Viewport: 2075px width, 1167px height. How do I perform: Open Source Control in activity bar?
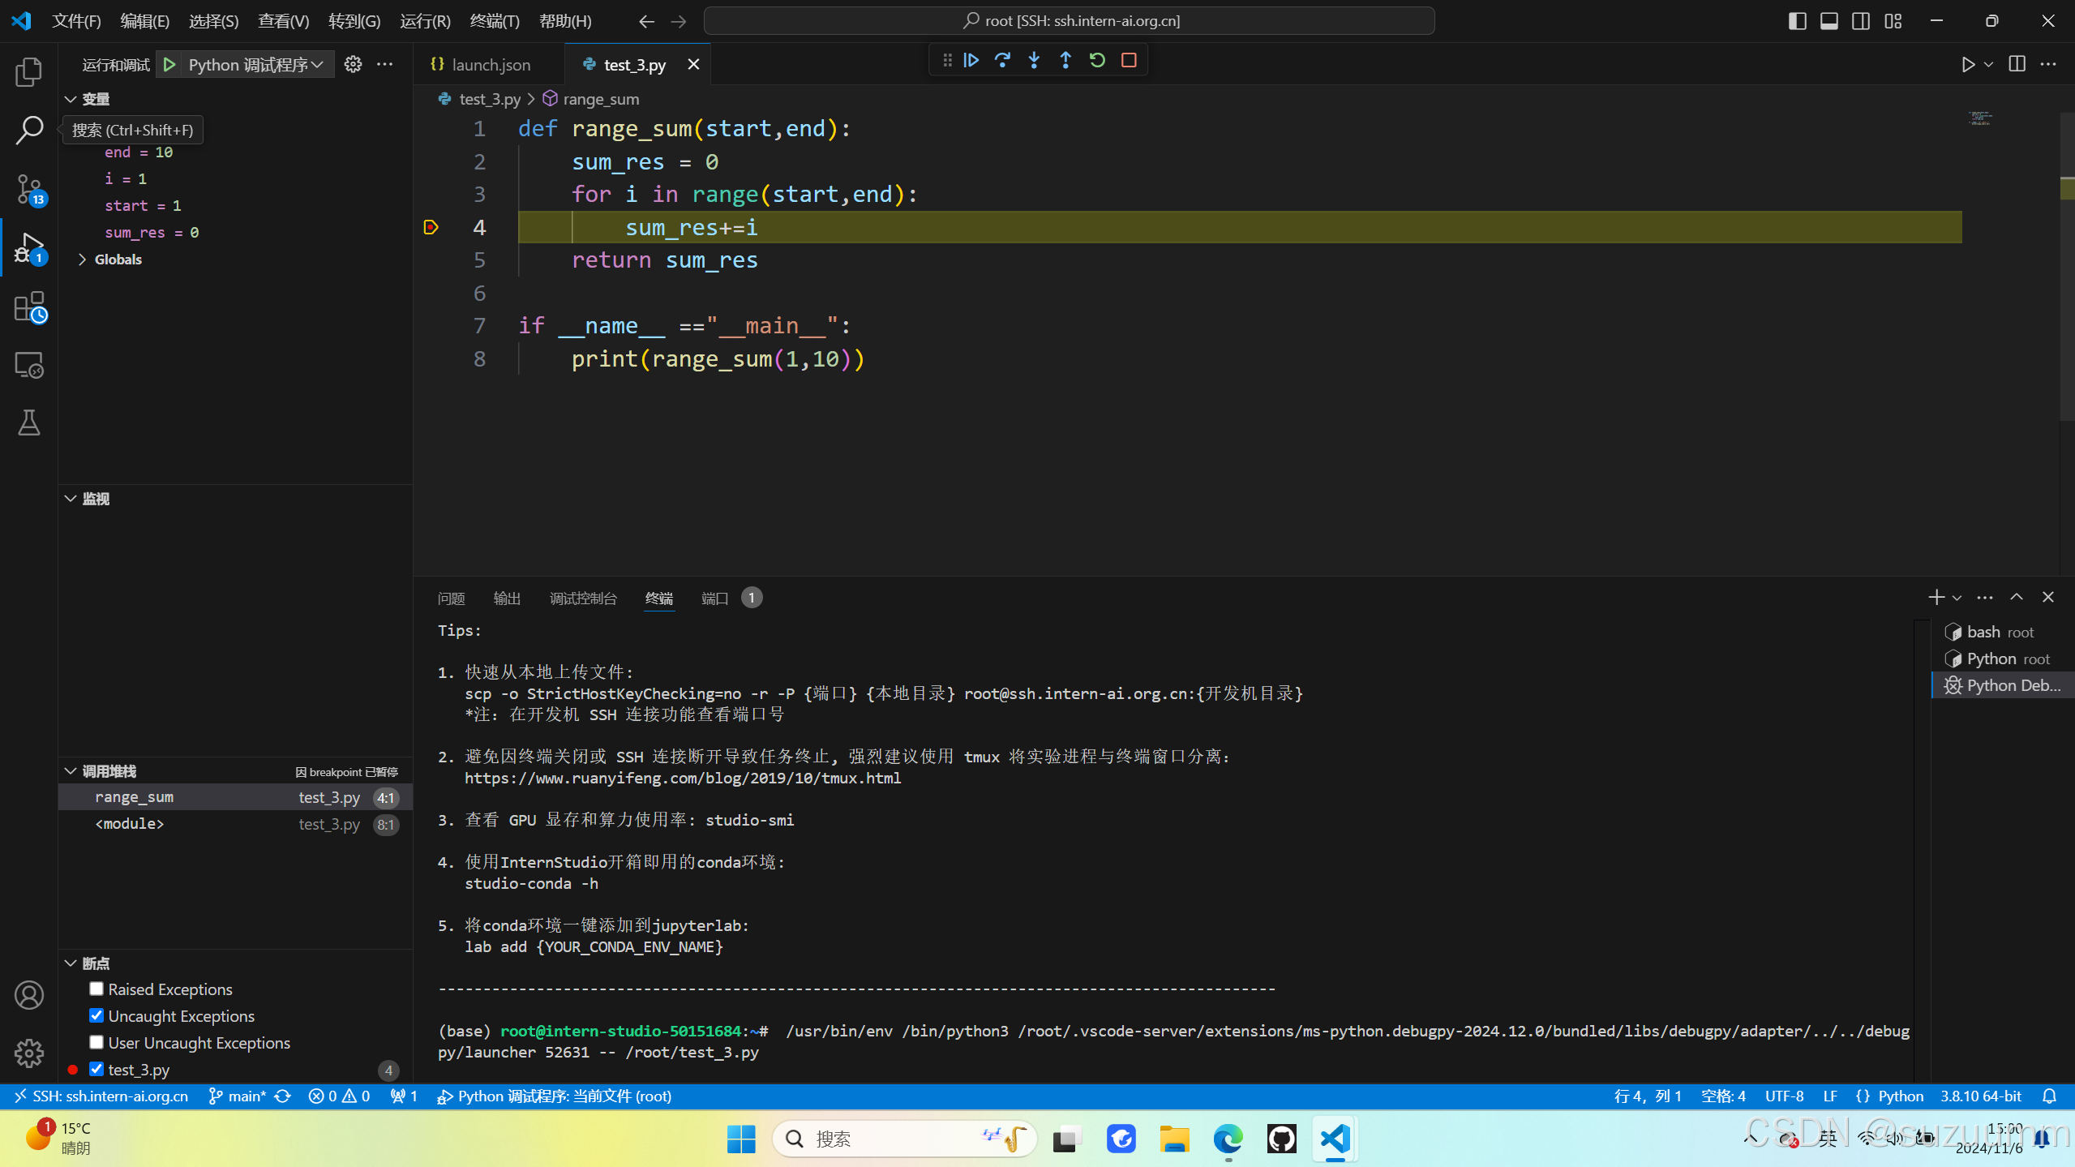pos(29,189)
